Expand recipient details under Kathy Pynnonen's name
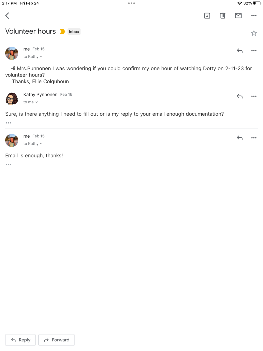This screenshot has width=263, height=351. (31, 102)
